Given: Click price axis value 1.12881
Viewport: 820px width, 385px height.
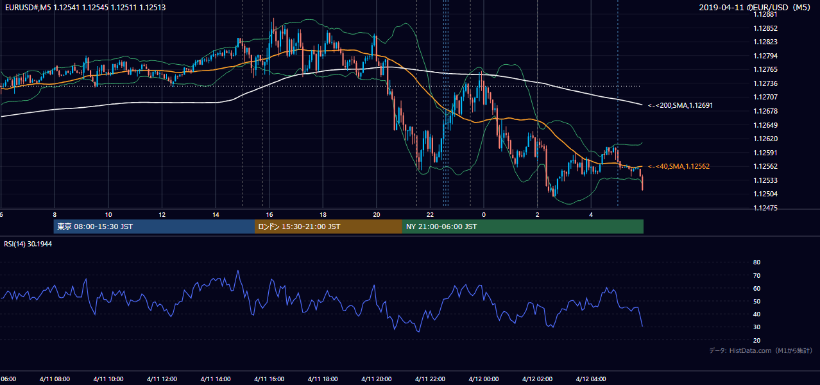Looking at the screenshot, I should tap(766, 14).
